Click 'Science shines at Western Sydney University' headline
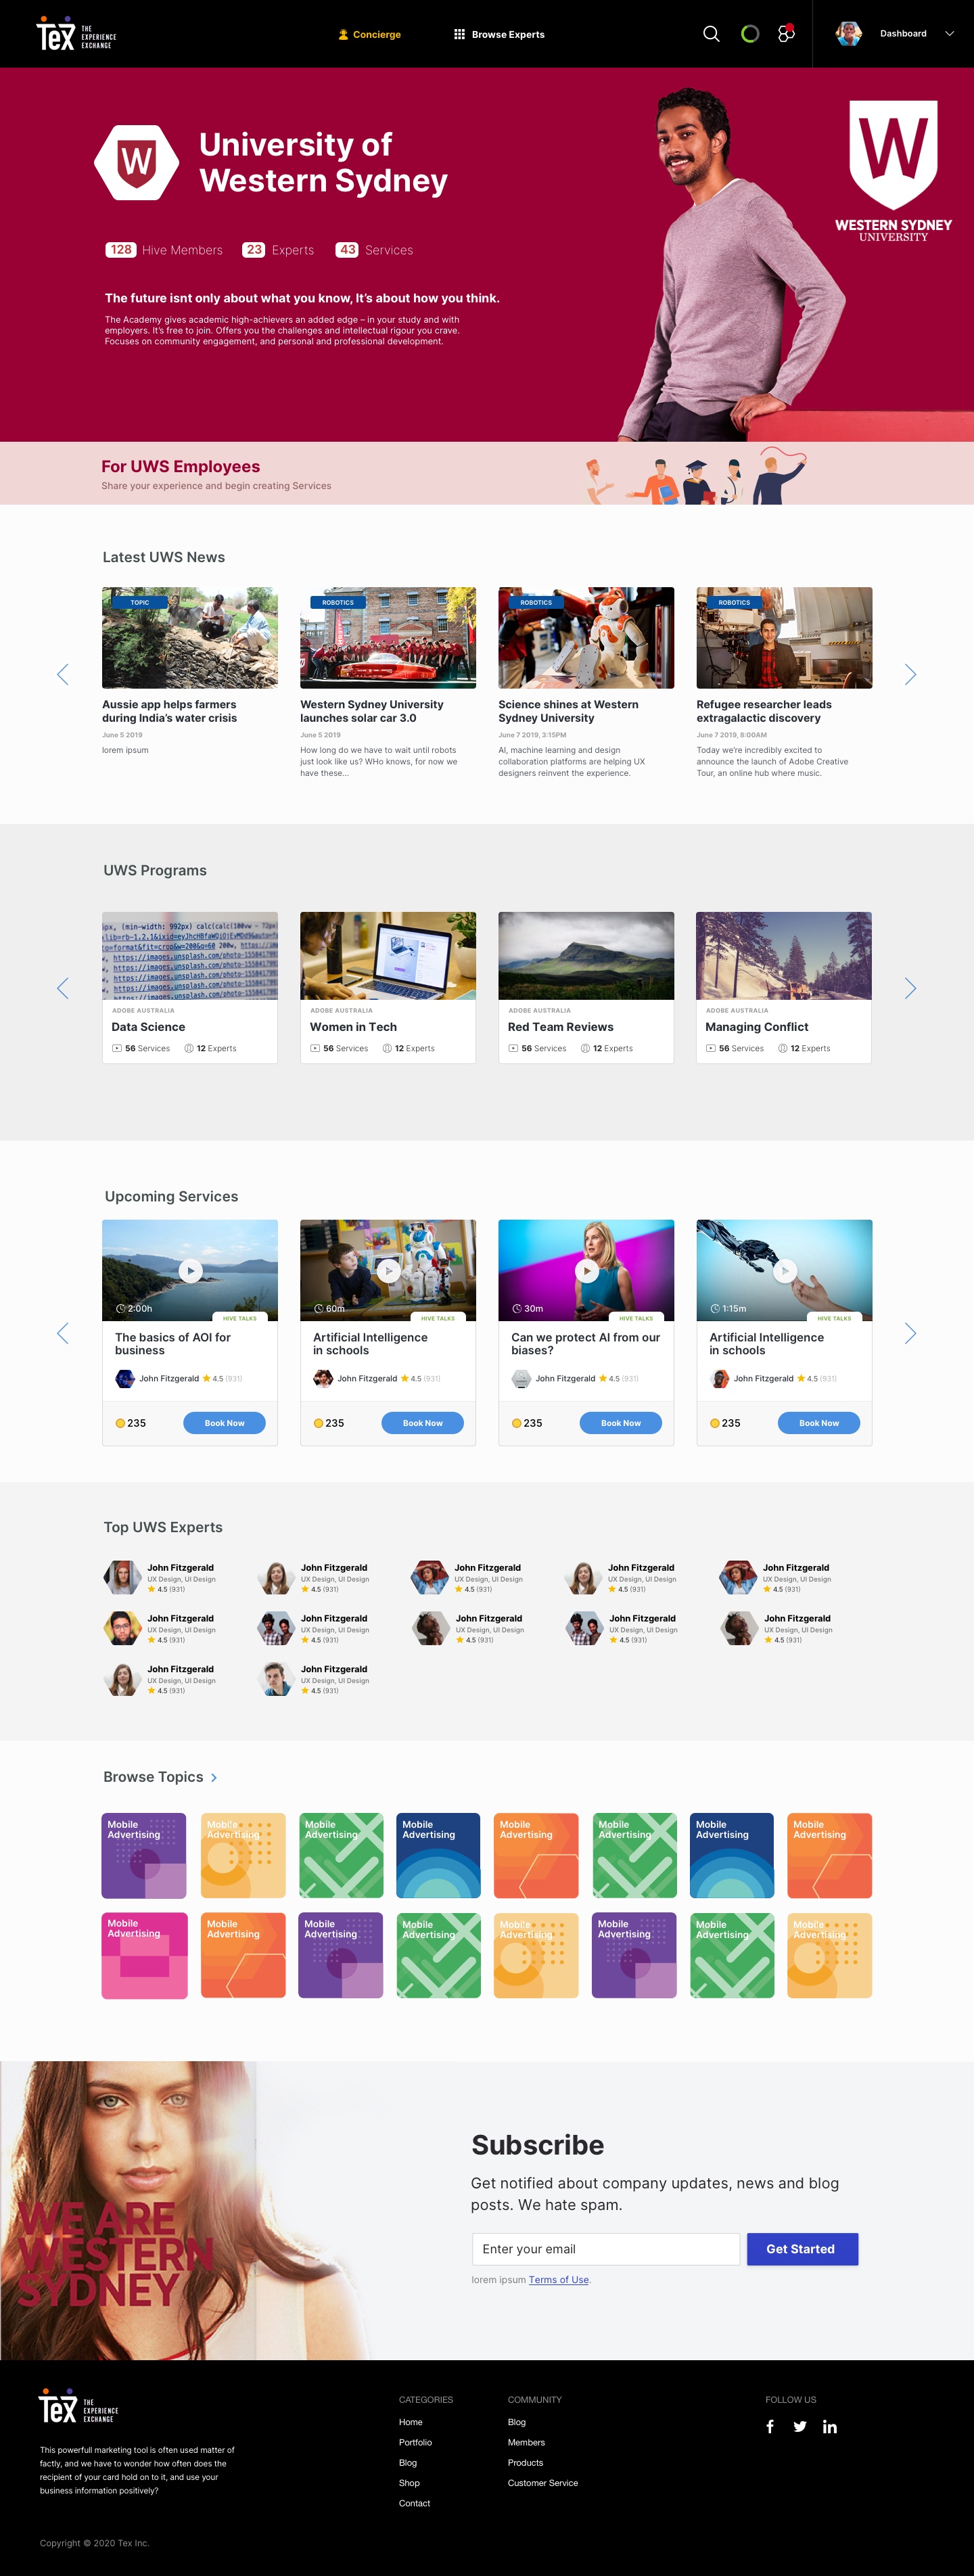Viewport: 974px width, 2576px height. tap(569, 711)
